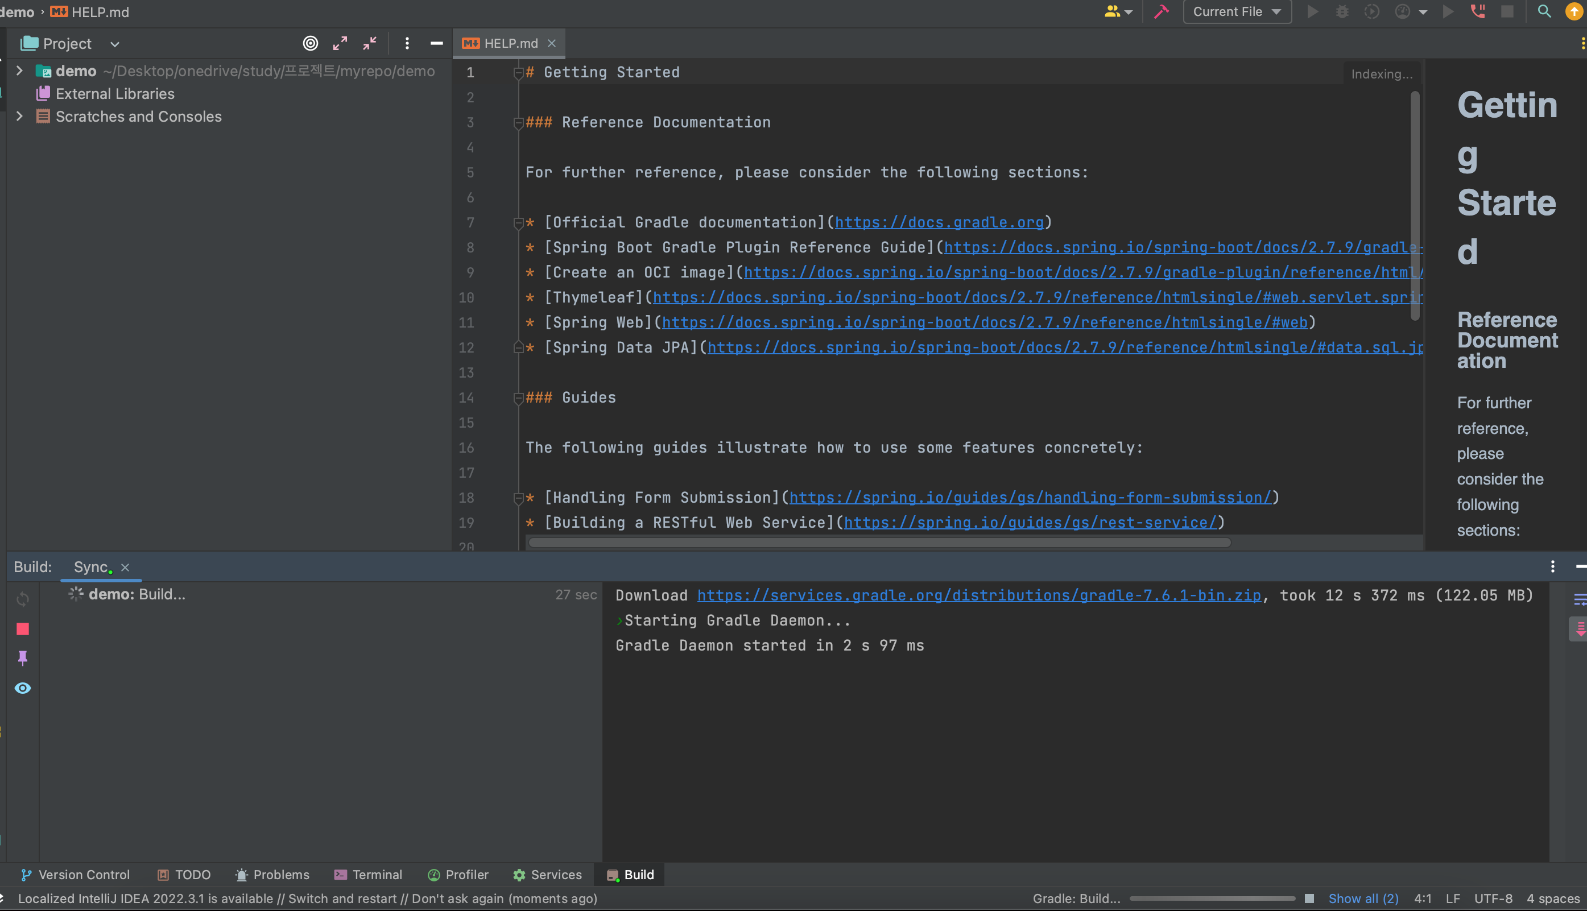Click the Expand All icon in Project panel
This screenshot has height=911, width=1587.
340,43
